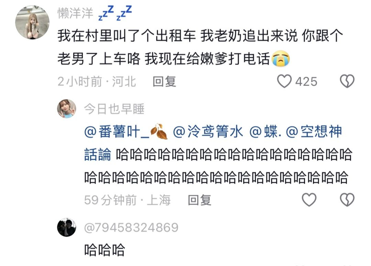Image resolution: width=371 pixels, height=266 pixels.
Task: Open username @79458324869 profile
Action: point(131,228)
